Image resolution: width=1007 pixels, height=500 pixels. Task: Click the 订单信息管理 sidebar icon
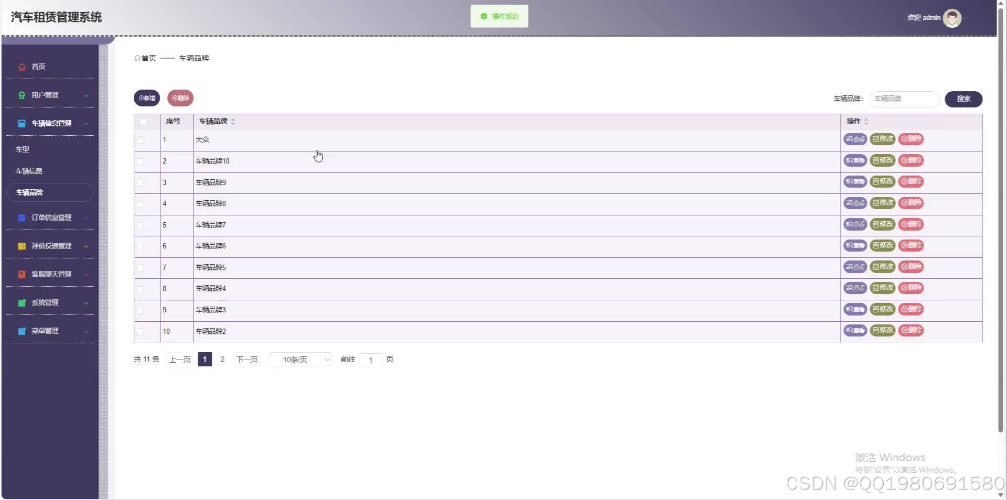click(22, 218)
